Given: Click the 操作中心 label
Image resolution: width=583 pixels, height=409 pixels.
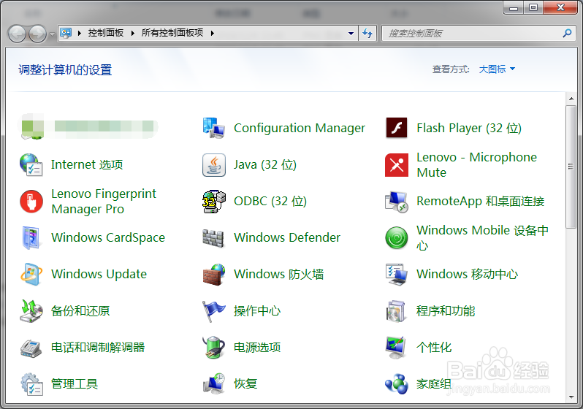Looking at the screenshot, I should 257,311.
